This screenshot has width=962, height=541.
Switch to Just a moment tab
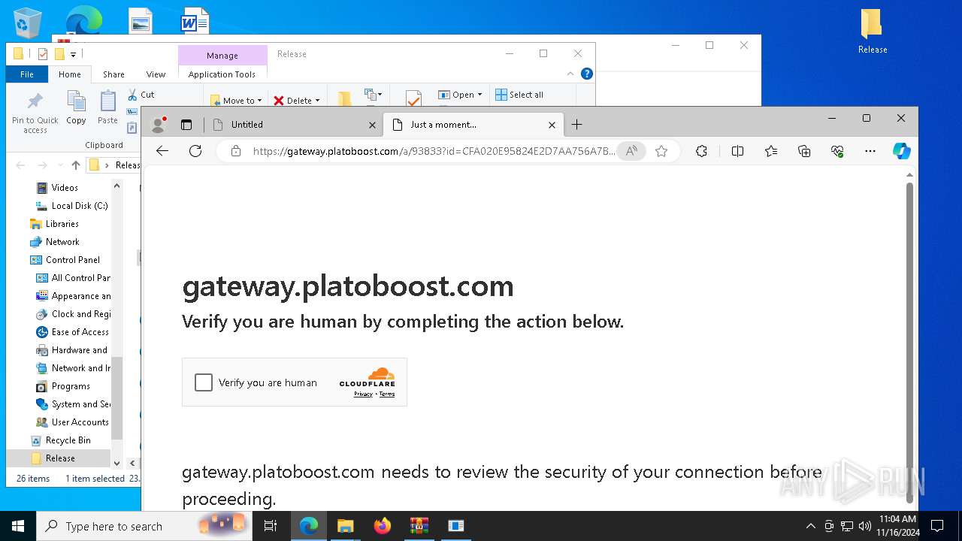pos(473,125)
